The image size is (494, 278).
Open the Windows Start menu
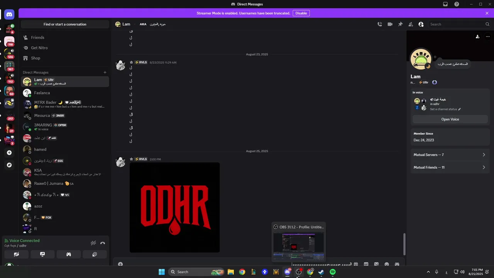point(162,272)
